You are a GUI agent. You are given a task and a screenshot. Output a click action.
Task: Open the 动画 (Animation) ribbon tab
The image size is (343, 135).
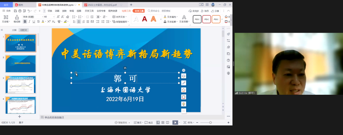click(x=57, y=11)
